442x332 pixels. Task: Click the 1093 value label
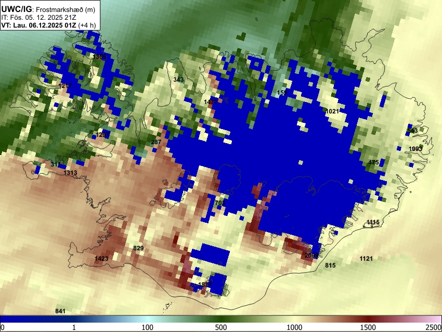pos(415,149)
